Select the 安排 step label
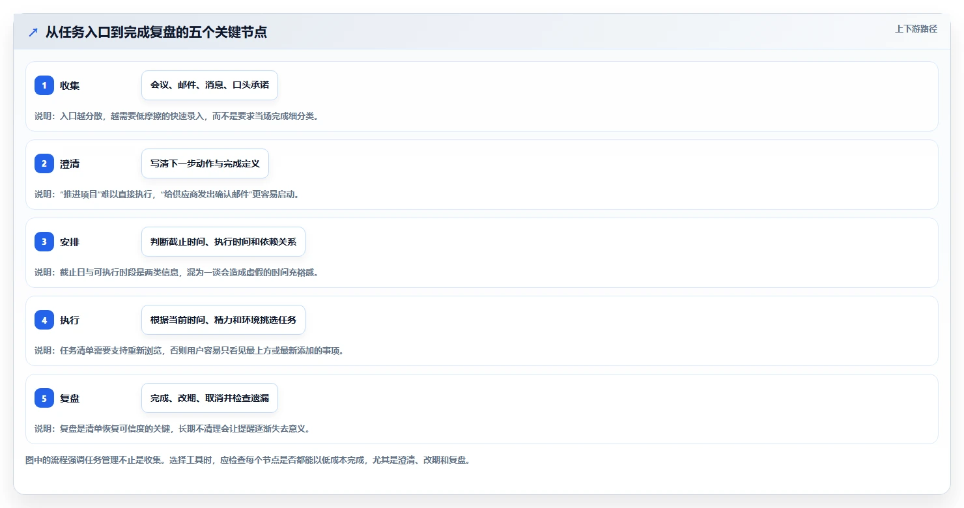964x508 pixels. 70,242
